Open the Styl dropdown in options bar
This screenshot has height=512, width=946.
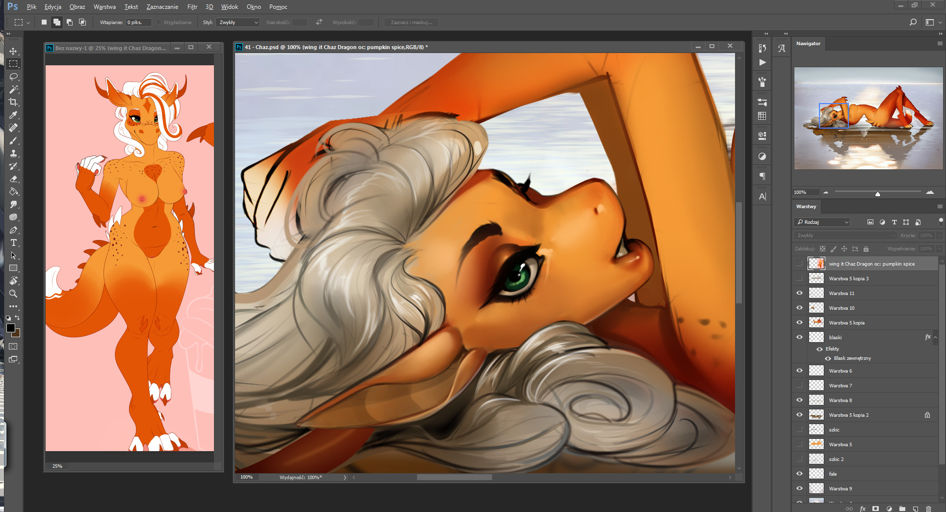(x=238, y=23)
